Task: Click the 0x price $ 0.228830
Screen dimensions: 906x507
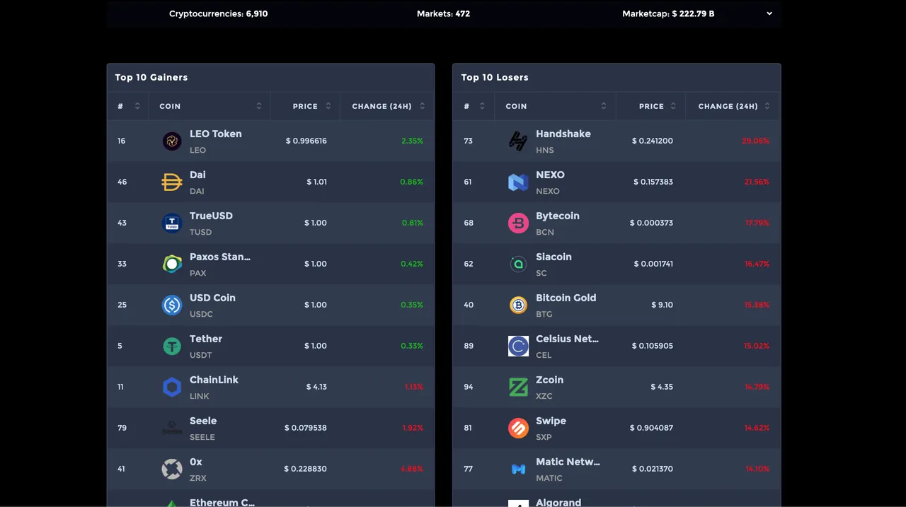Action: point(306,469)
